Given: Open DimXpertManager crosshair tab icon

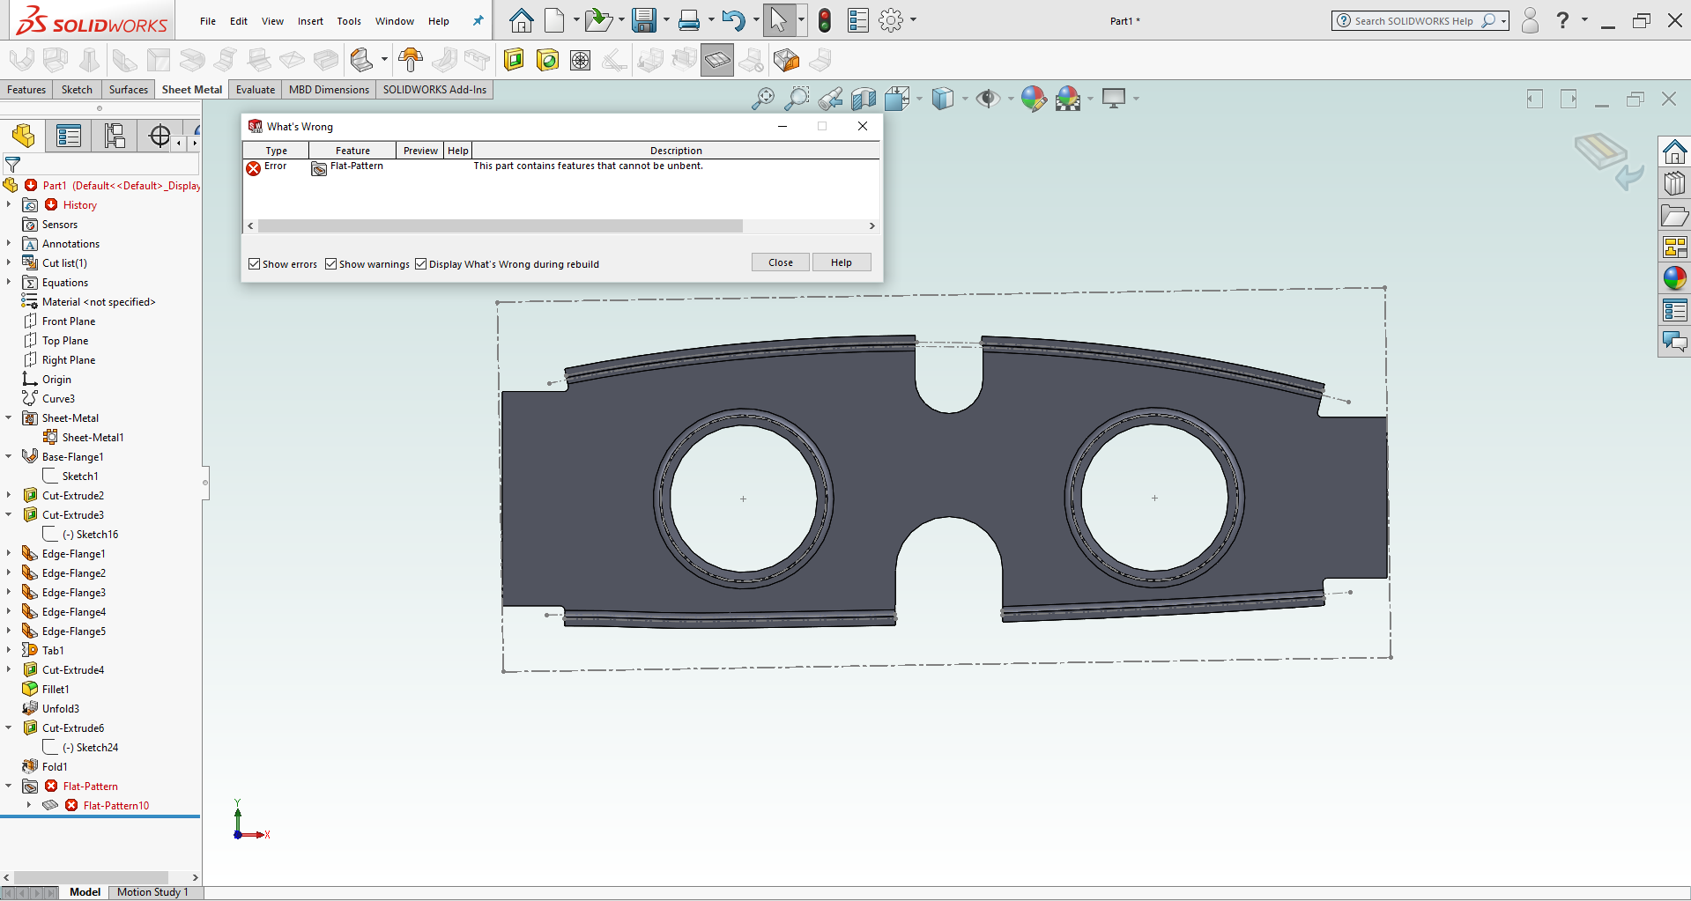Looking at the screenshot, I should click(x=159, y=136).
